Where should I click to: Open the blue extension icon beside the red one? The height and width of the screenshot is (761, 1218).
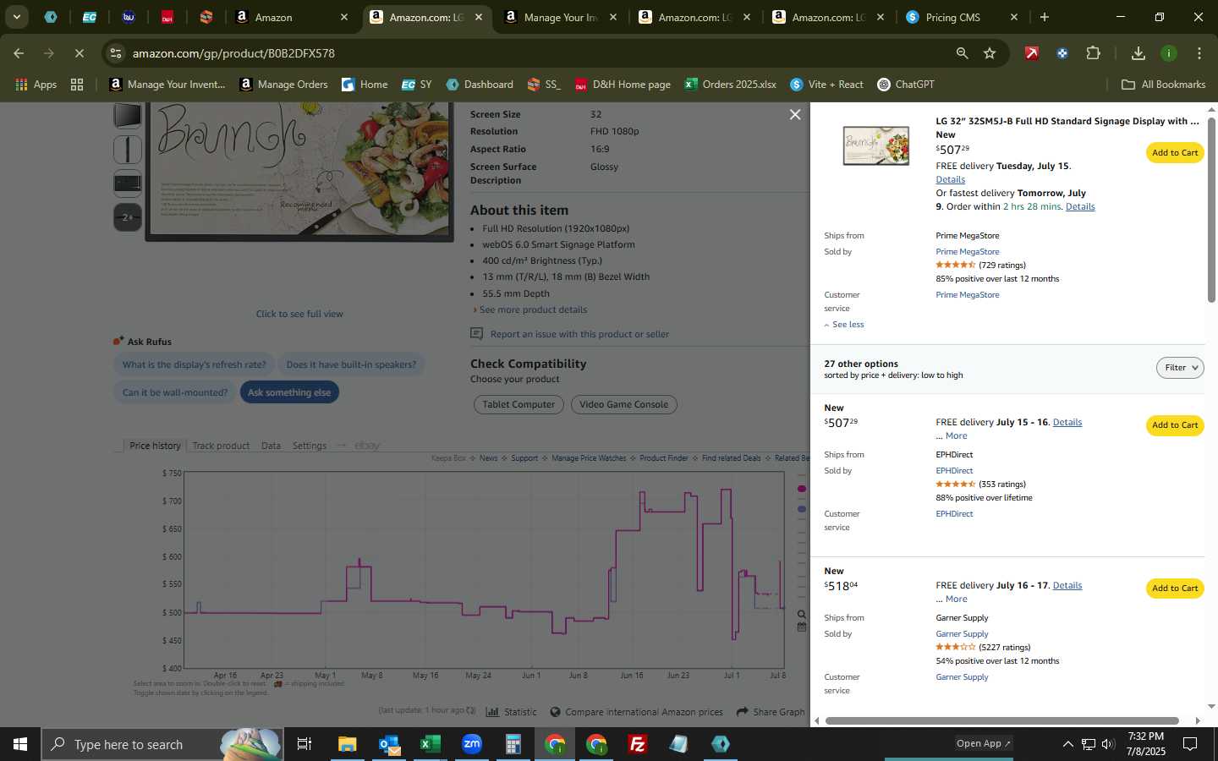pyautogui.click(x=1062, y=53)
